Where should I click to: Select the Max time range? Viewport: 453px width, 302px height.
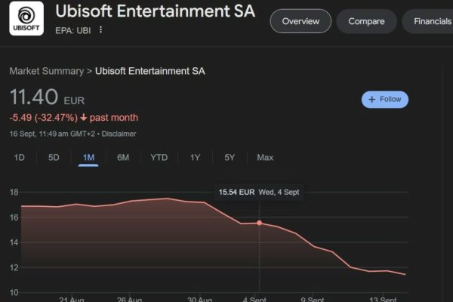[265, 158]
